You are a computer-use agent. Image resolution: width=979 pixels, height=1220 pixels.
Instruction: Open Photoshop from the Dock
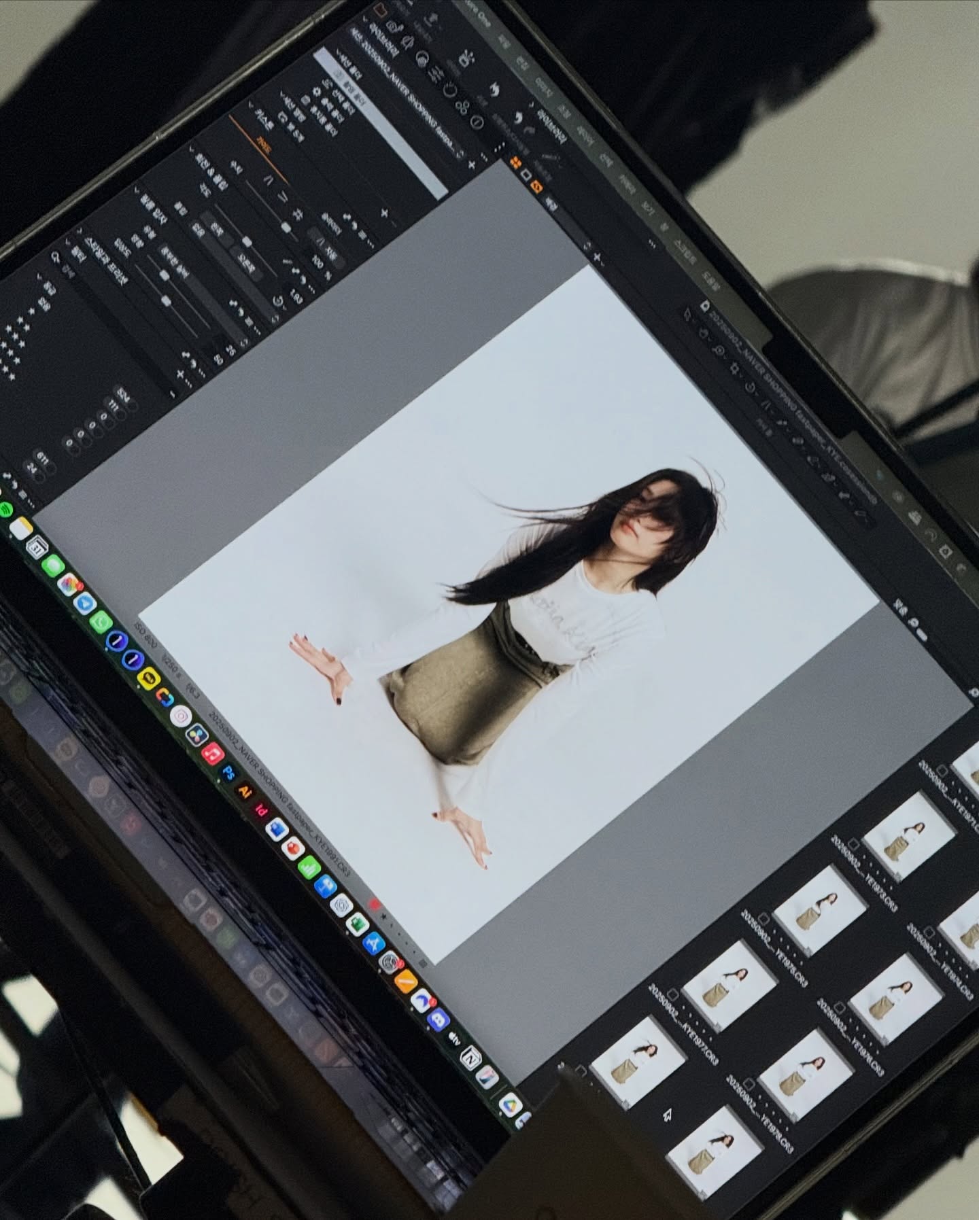coord(229,772)
